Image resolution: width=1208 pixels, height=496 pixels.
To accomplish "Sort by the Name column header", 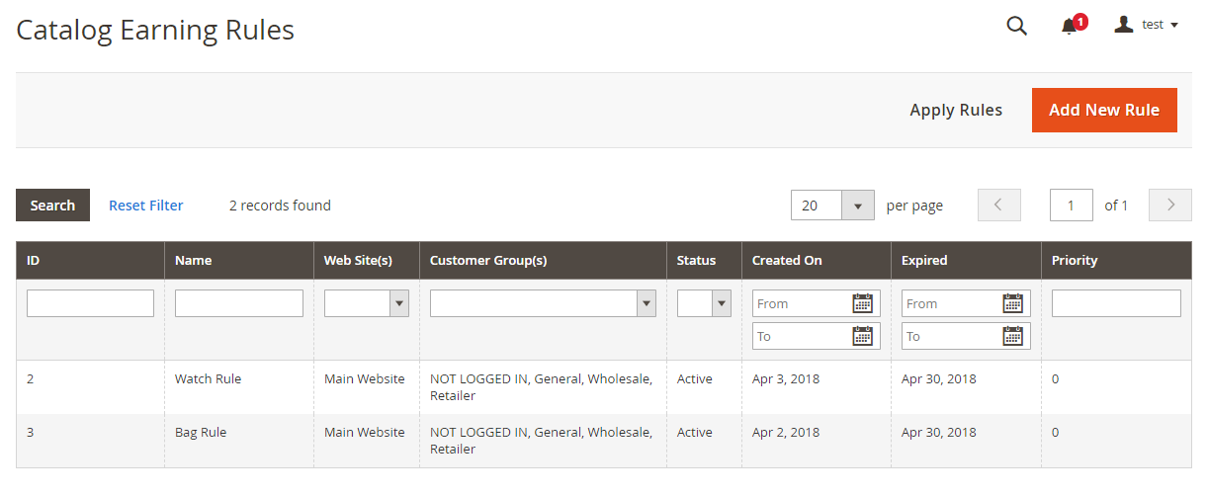I will coord(194,261).
